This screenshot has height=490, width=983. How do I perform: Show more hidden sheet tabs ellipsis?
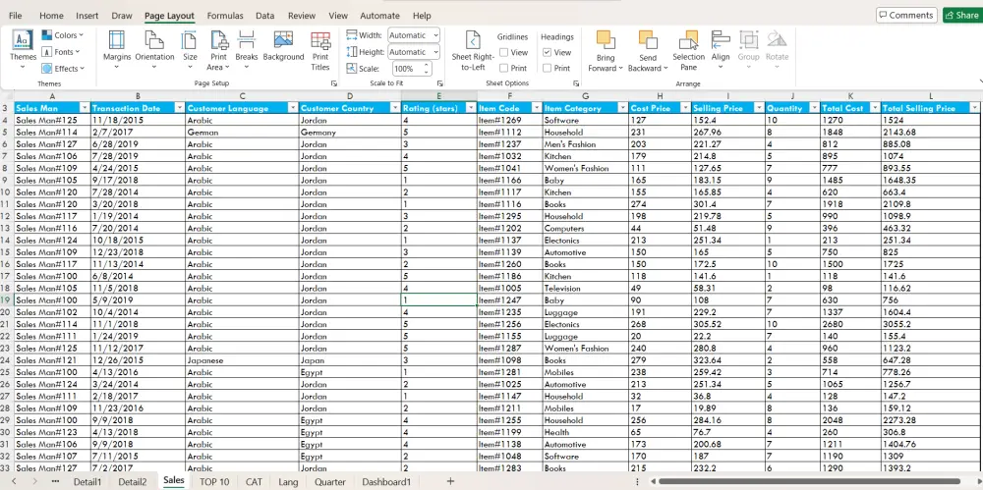[x=55, y=481]
